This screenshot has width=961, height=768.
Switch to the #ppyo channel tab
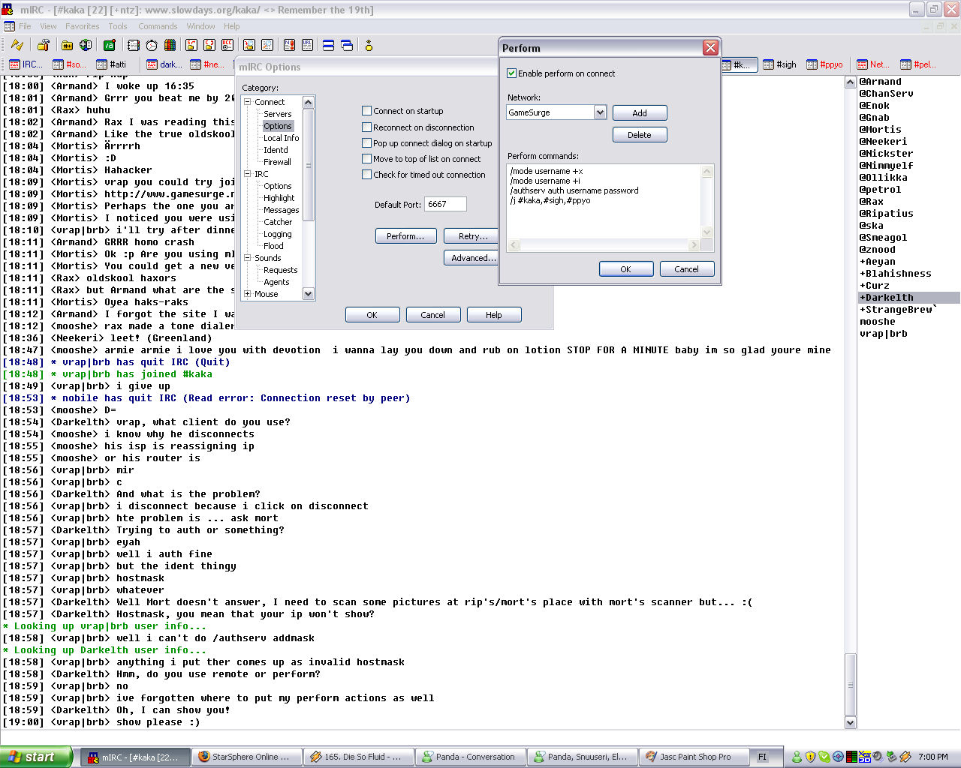(x=824, y=64)
